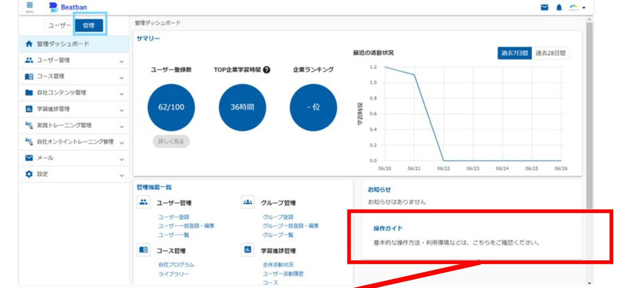The image size is (632, 288).
Task: Select the 過去7日間 range toggle
Action: coord(514,53)
